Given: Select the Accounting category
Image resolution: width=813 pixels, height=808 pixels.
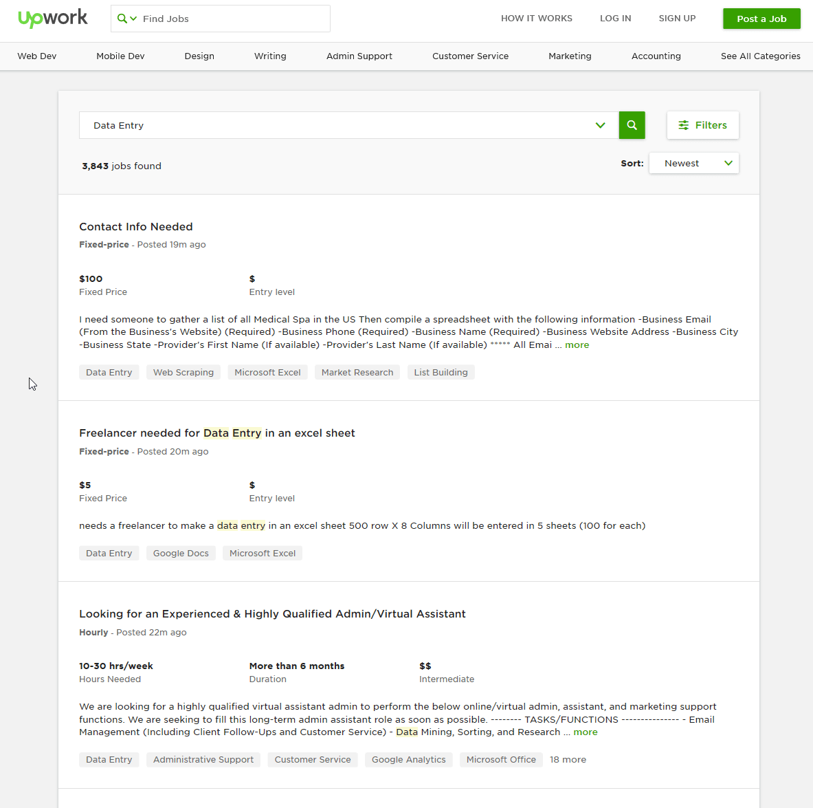Looking at the screenshot, I should coord(656,56).
